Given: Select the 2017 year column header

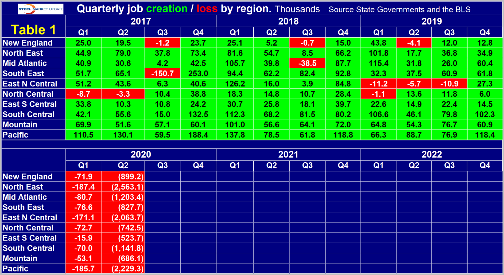Looking at the screenshot, I should coord(141,21).
